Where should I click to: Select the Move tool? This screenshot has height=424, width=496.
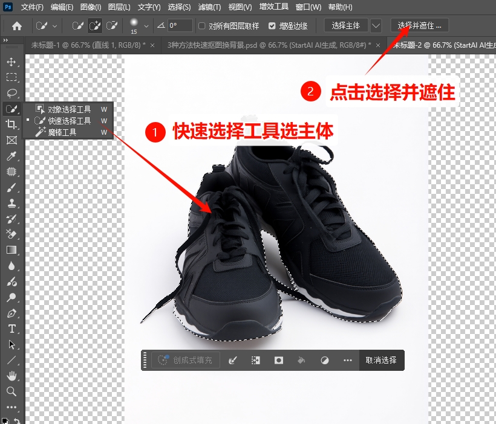(x=13, y=62)
